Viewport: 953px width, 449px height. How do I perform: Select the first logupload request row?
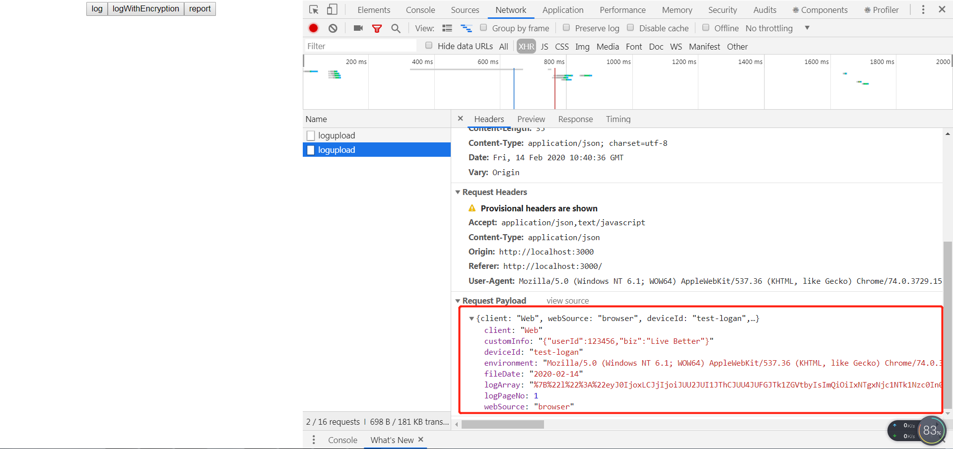coord(377,135)
